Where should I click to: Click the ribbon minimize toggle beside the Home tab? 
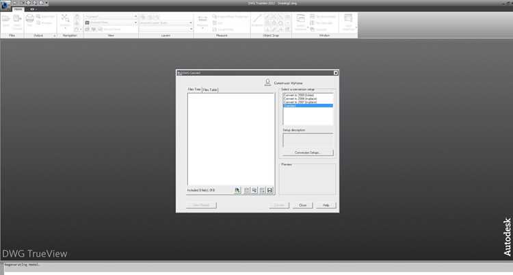(x=32, y=9)
